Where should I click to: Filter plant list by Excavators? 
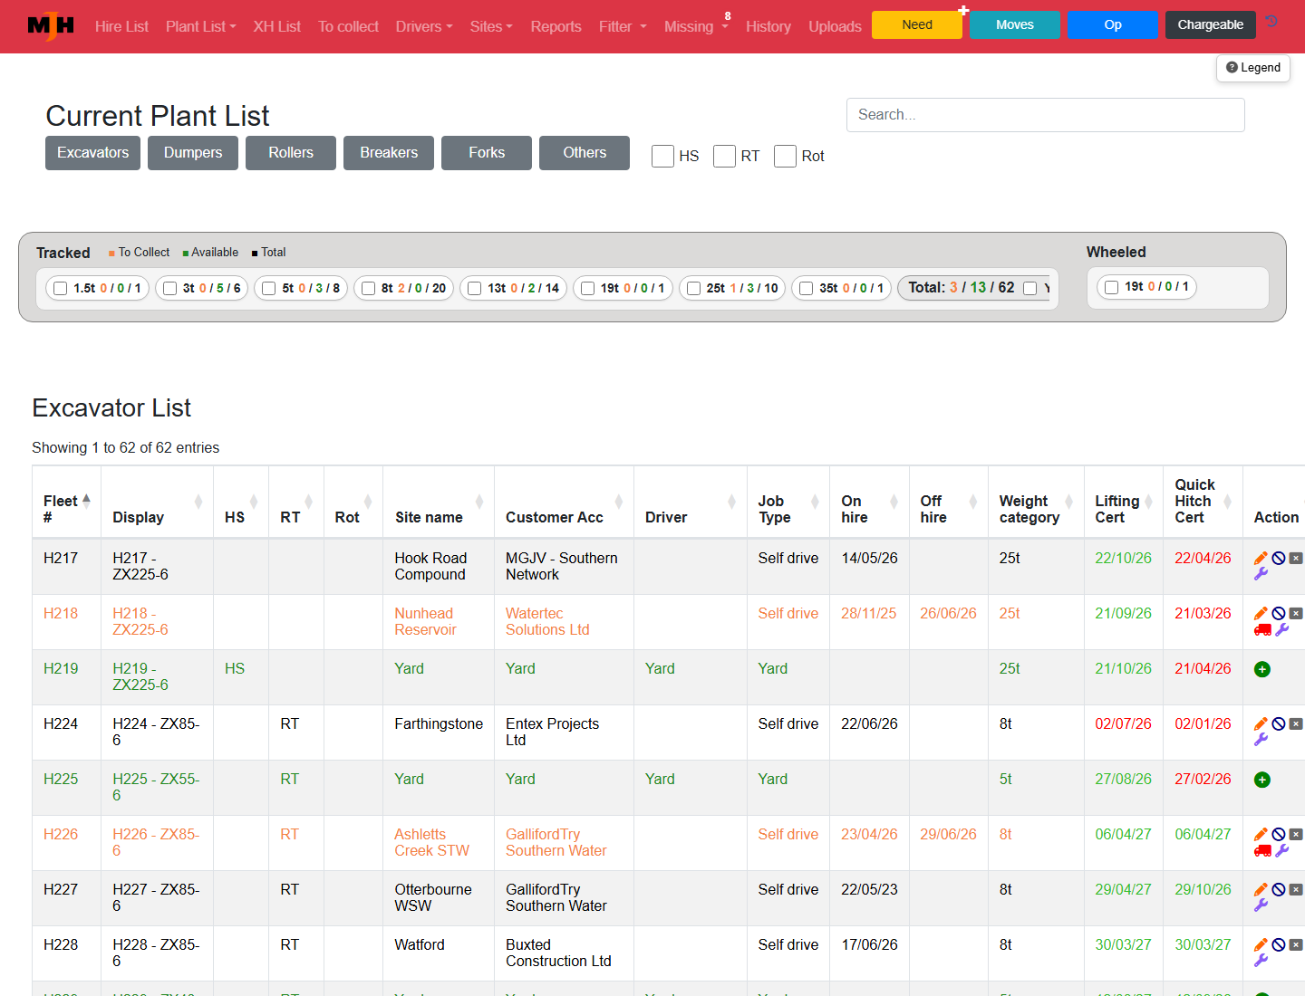coord(93,153)
